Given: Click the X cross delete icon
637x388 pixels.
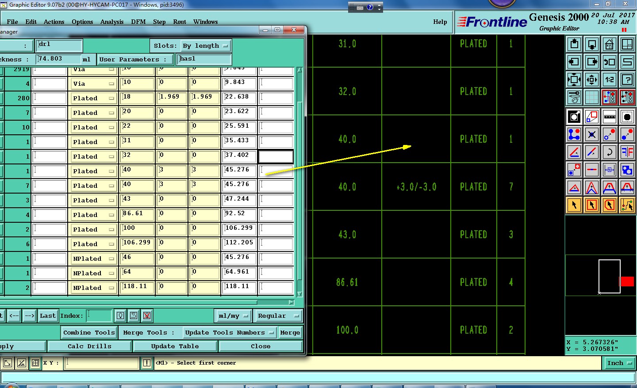Looking at the screenshot, I should coord(592,134).
